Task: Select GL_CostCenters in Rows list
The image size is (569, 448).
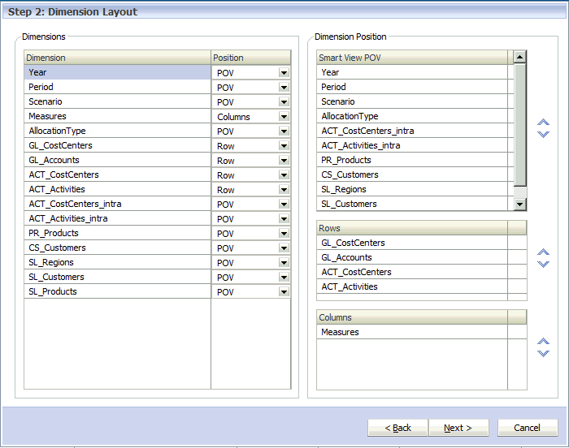Action: click(412, 243)
